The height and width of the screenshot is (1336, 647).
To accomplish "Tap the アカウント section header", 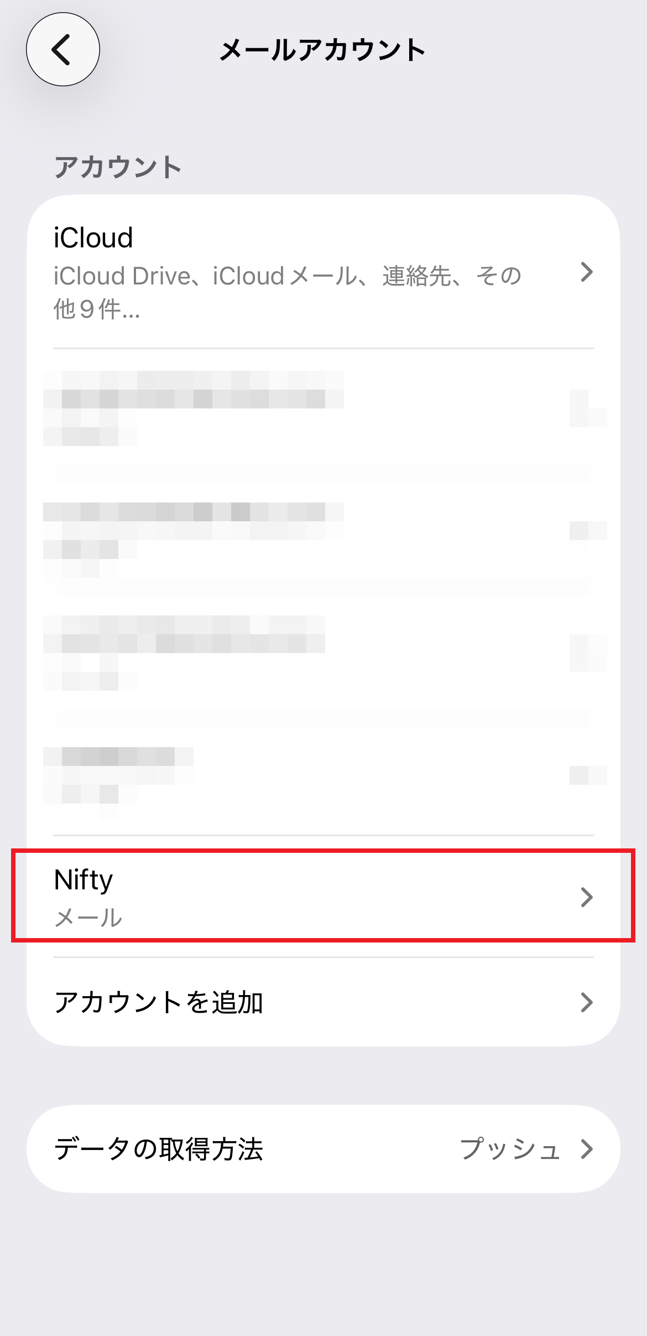I will coord(118,167).
